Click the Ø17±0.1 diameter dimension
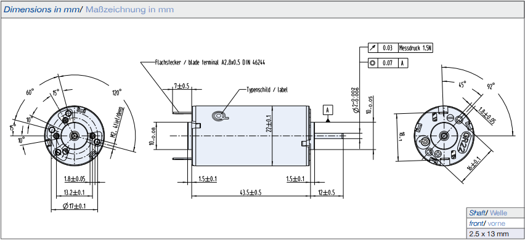Image resolution: width=525 pixels, height=240 pixels. (75, 206)
